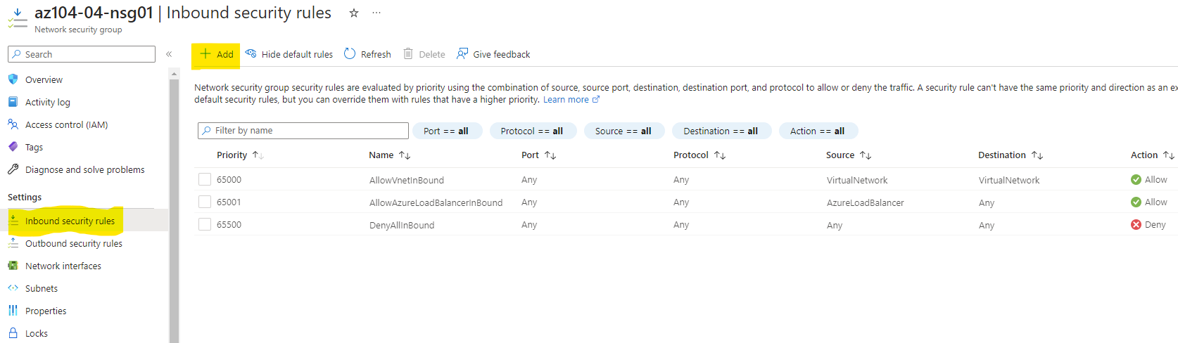Select Inbound security rules menu item
The width and height of the screenshot is (1178, 343).
click(70, 221)
